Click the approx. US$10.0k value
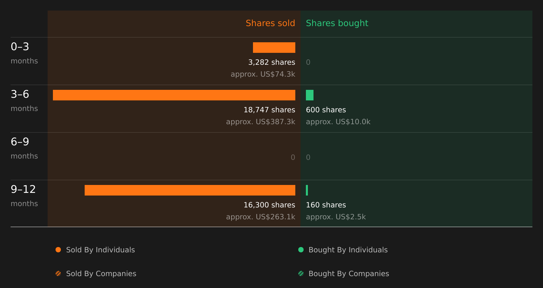This screenshot has height=288, width=543. click(338, 122)
